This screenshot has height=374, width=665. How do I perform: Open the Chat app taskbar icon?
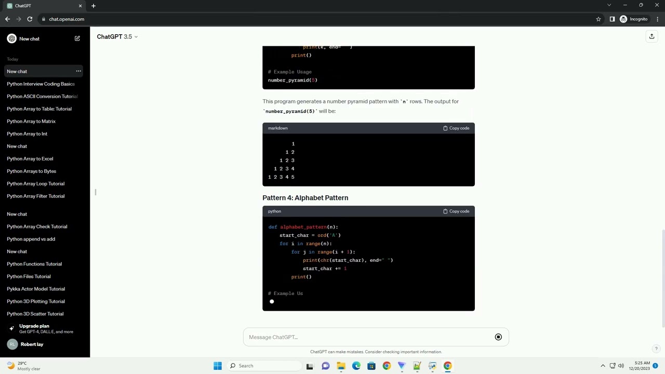pyautogui.click(x=325, y=366)
